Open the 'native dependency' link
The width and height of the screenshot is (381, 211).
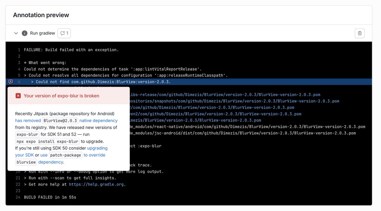click(98, 120)
